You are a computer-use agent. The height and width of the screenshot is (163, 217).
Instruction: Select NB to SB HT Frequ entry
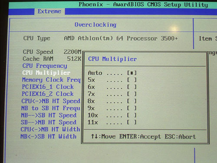(x=51, y=108)
